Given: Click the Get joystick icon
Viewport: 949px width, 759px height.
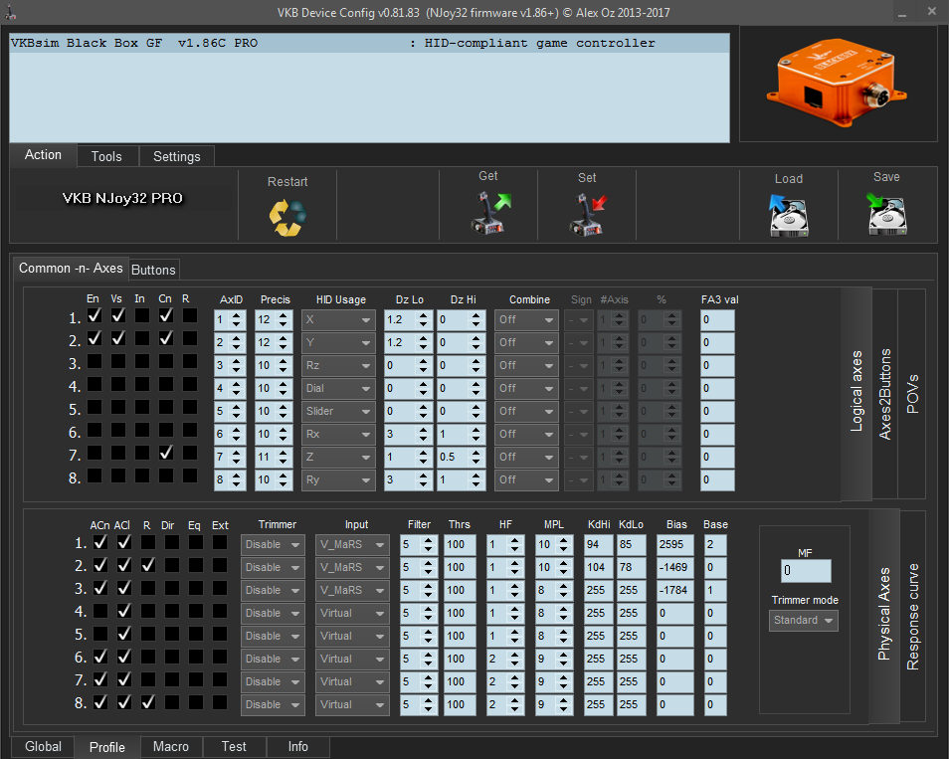Looking at the screenshot, I should pyautogui.click(x=489, y=213).
